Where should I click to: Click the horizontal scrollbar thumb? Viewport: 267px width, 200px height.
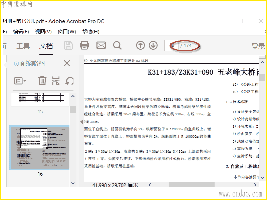pos(192,184)
